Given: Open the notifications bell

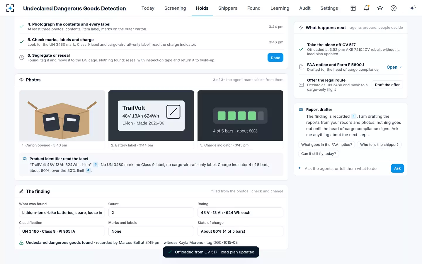Looking at the screenshot, I should click(x=367, y=8).
